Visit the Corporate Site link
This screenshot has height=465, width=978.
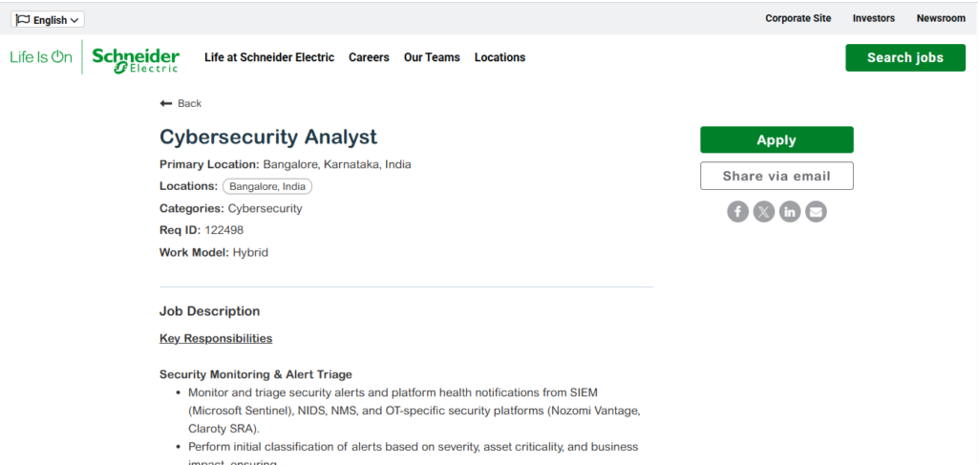pyautogui.click(x=798, y=19)
